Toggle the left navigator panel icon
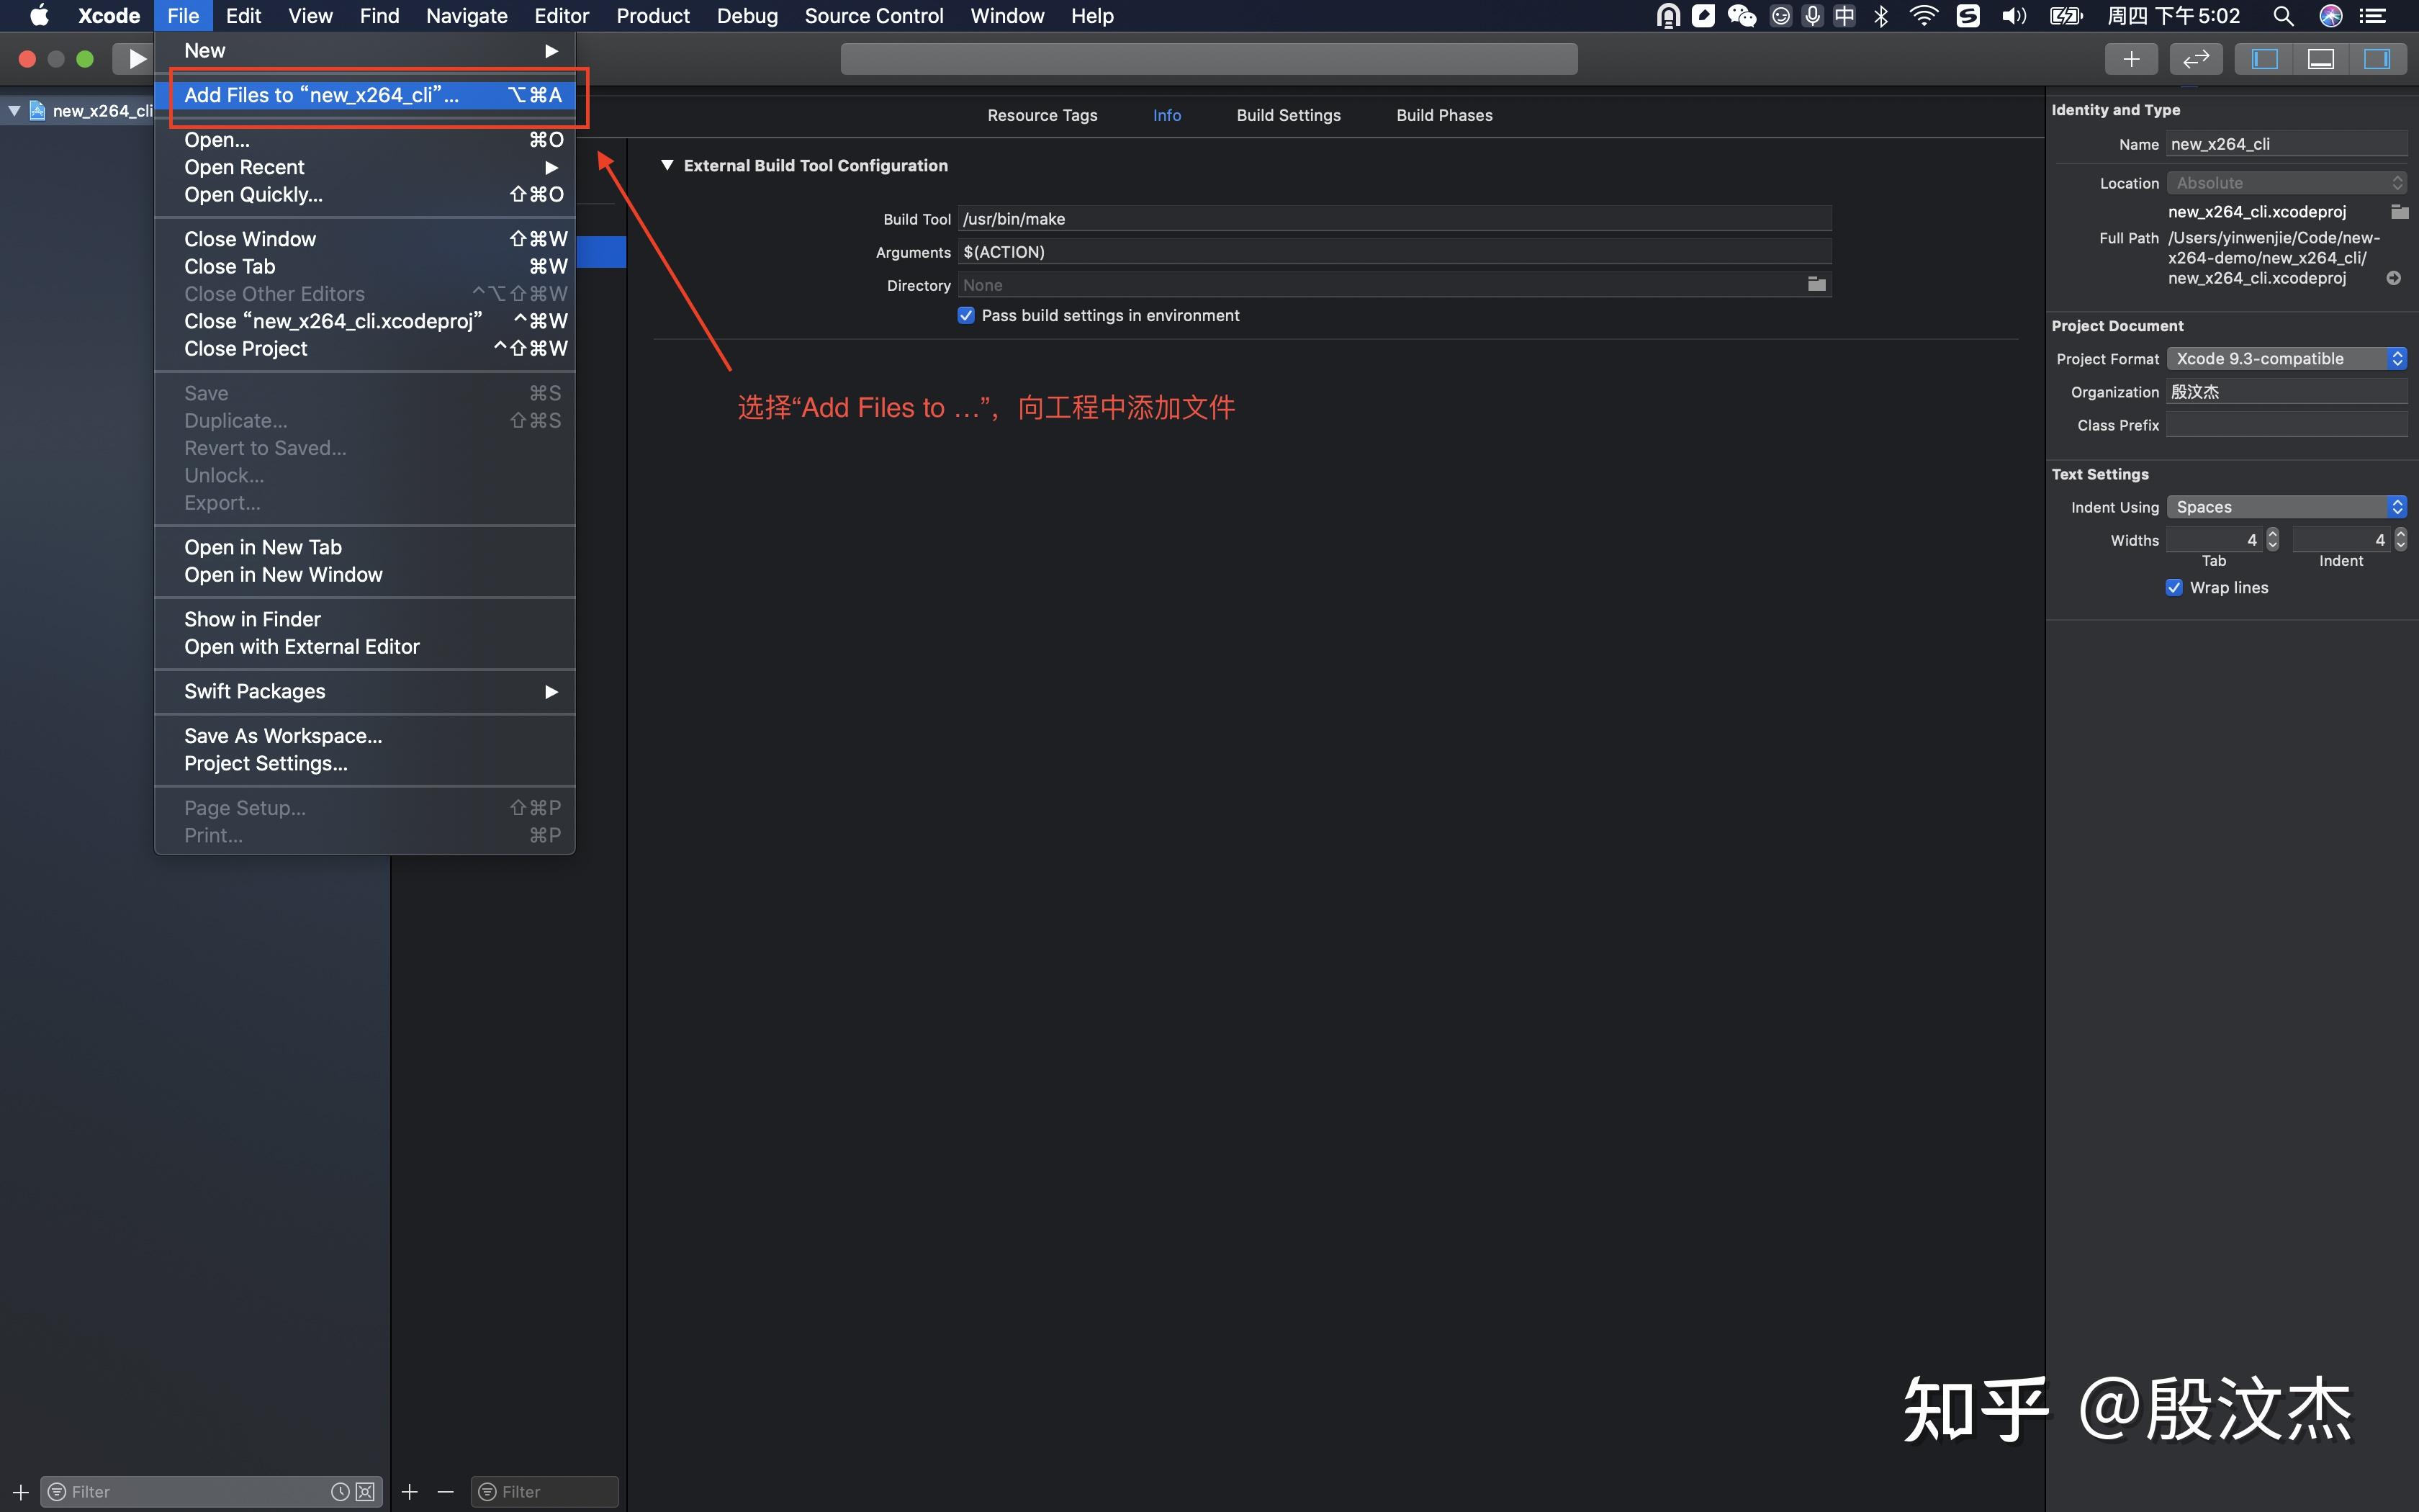Image resolution: width=2419 pixels, height=1512 pixels. point(2264,59)
